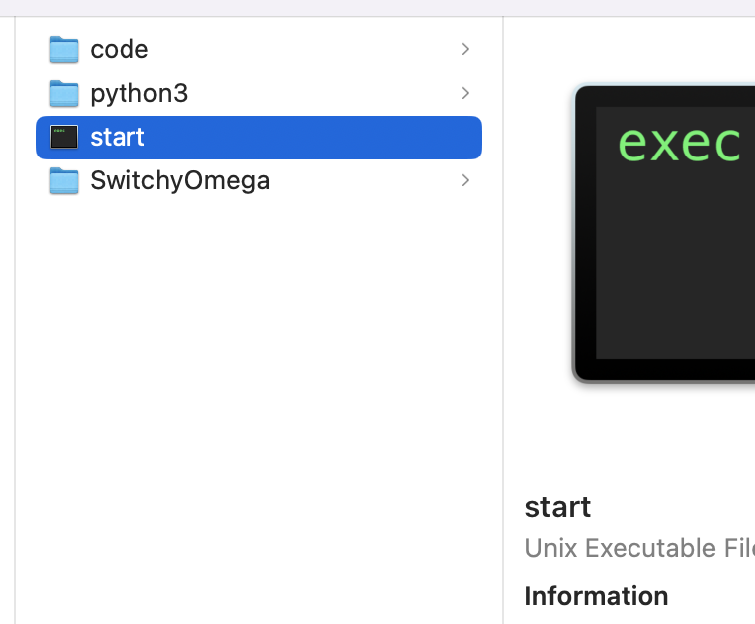Click the Information heading in preview
The width and height of the screenshot is (755, 624).
point(597,596)
